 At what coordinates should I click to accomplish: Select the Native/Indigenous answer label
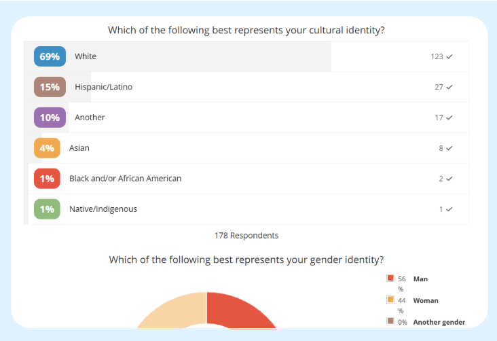click(103, 209)
